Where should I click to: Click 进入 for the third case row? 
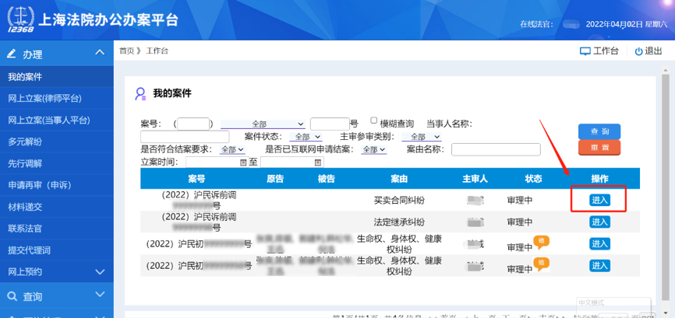tap(599, 244)
